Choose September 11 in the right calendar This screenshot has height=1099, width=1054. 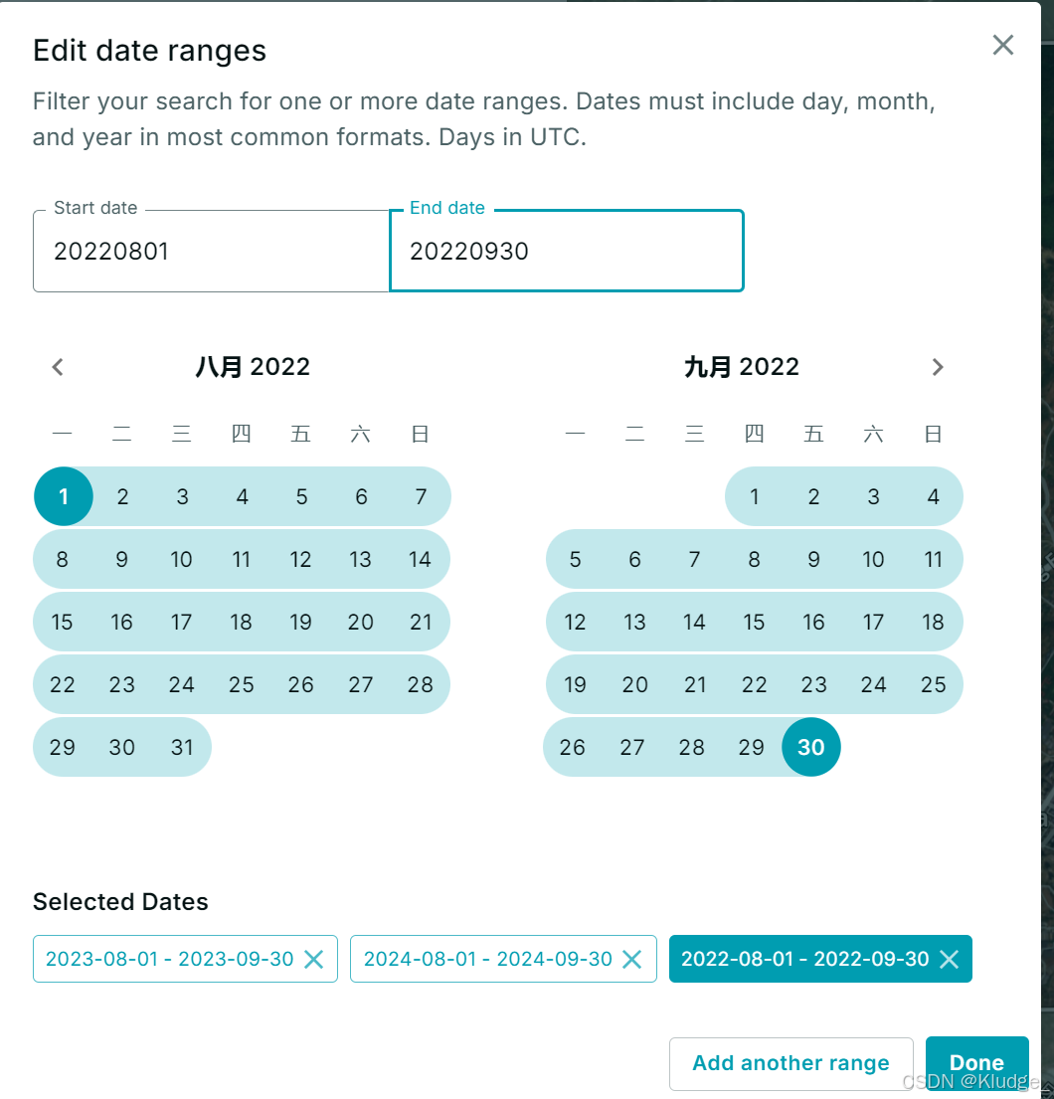[933, 559]
